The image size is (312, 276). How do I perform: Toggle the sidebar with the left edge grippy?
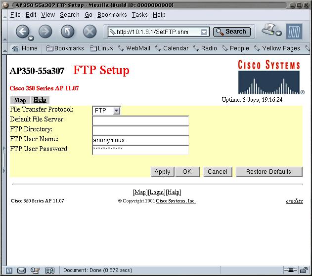[4, 160]
